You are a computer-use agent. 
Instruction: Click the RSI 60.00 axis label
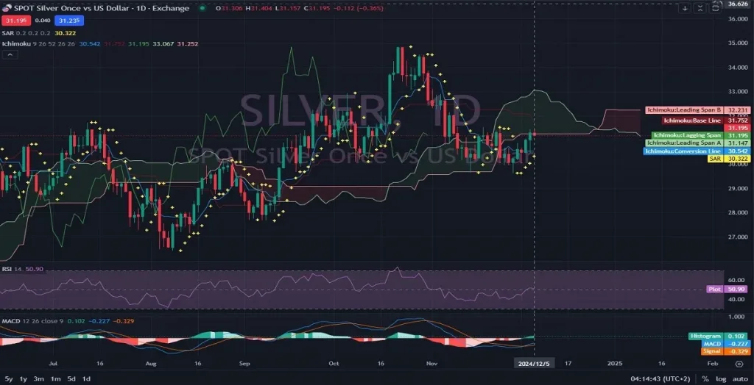(x=736, y=280)
